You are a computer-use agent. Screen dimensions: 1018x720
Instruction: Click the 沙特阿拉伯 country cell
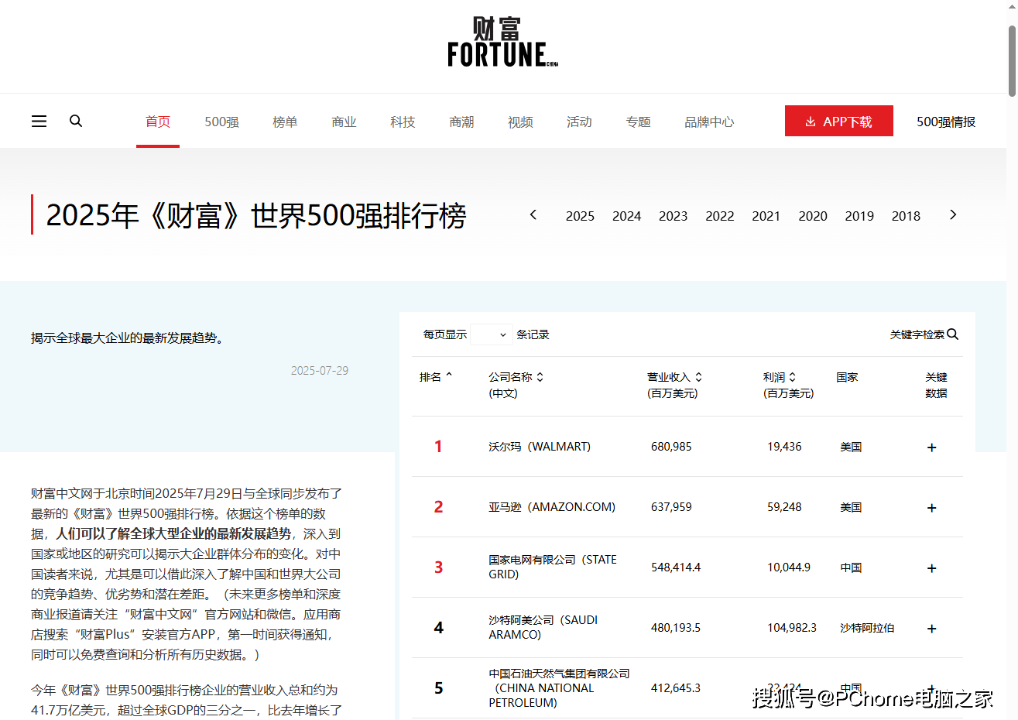pos(867,628)
